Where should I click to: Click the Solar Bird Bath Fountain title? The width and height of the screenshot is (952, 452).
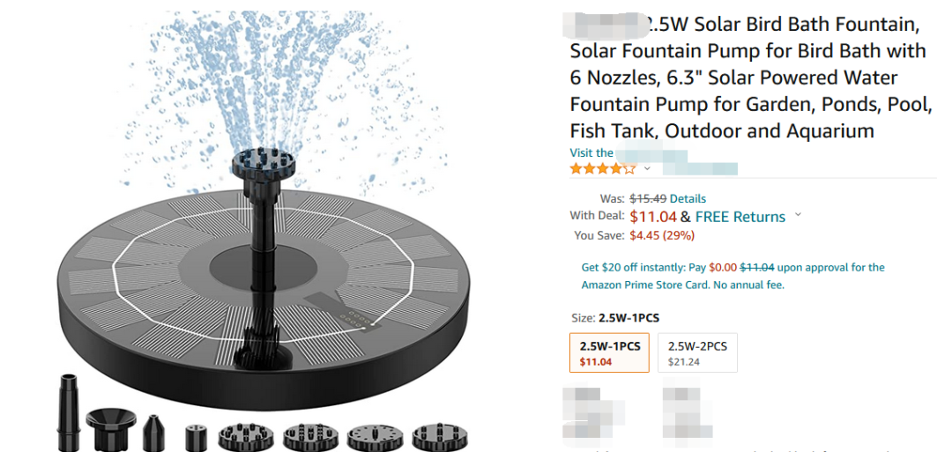coord(749,78)
